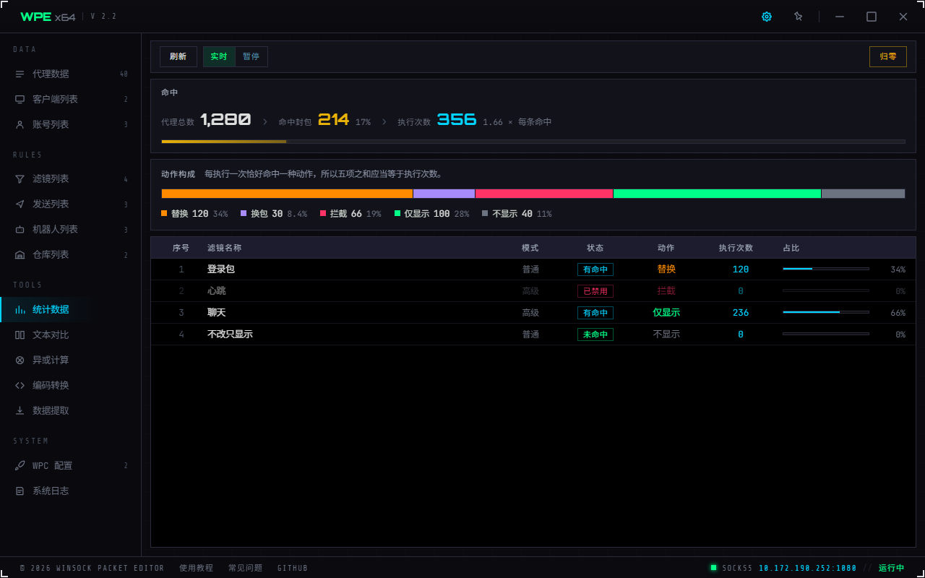Click the 机器人列表 robot icon
The width and height of the screenshot is (925, 578).
[20, 229]
